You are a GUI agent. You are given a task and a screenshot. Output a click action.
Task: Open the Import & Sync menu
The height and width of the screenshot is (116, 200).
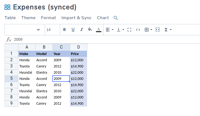[76, 18]
